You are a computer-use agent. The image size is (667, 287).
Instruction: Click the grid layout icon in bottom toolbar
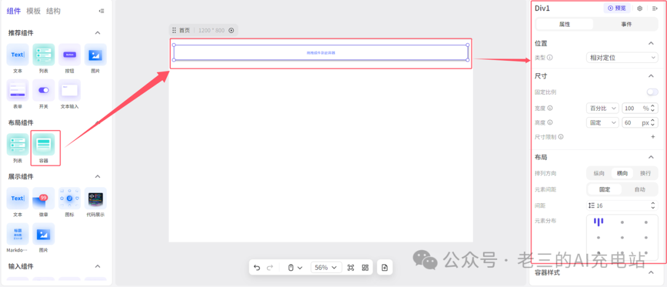coord(365,267)
